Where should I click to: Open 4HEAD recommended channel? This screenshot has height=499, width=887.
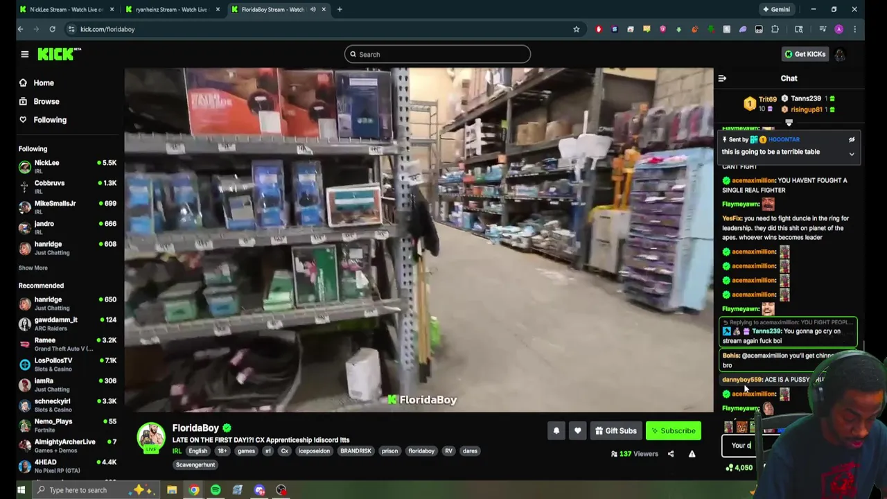67,466
